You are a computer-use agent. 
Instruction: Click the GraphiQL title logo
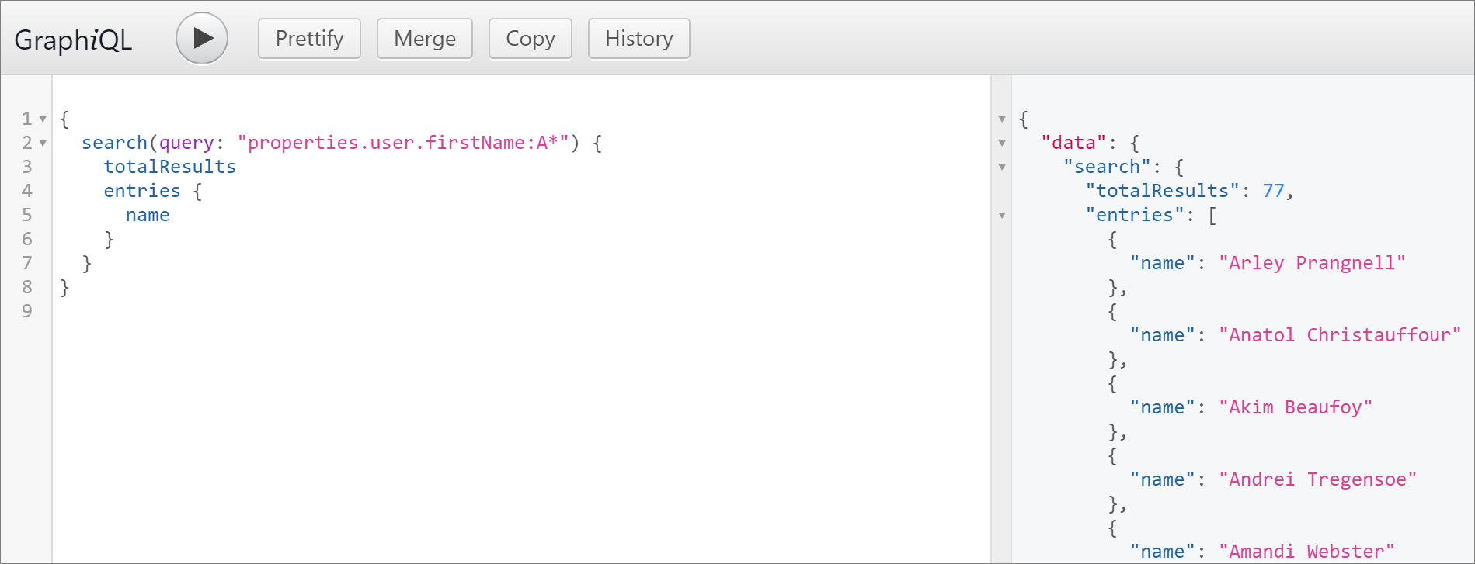73,40
